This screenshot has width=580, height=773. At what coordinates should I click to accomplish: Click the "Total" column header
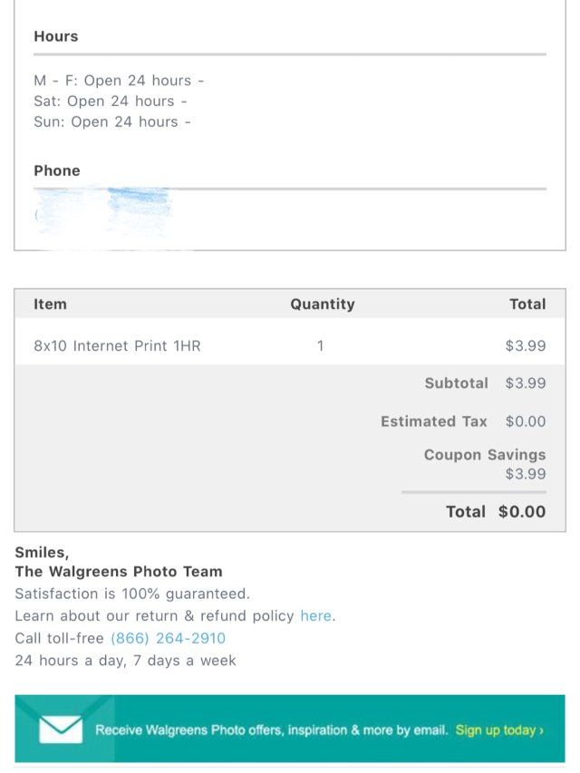[x=527, y=304]
